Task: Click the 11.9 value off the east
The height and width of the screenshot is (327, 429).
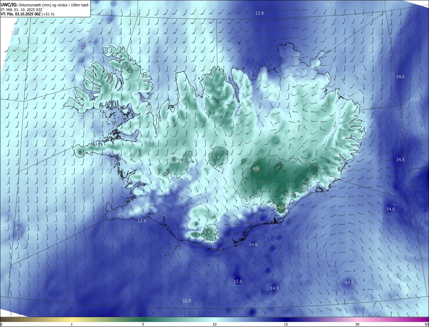Action: tap(414, 99)
